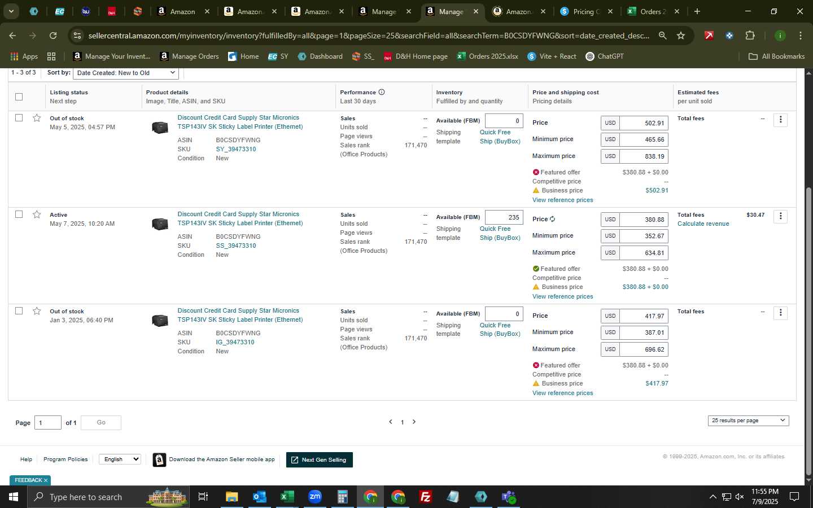This screenshot has width=813, height=508.
Task: Open Manage Your Inventory bookmark
Action: pyautogui.click(x=112, y=56)
